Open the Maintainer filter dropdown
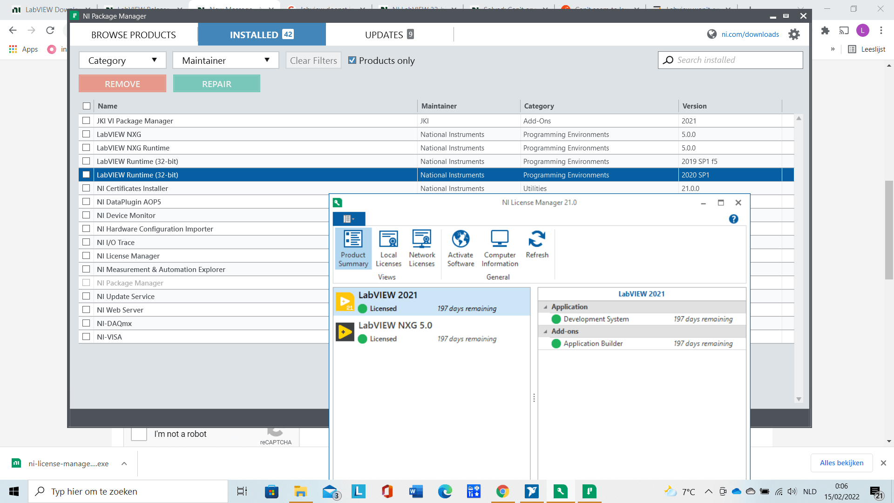 click(x=225, y=60)
